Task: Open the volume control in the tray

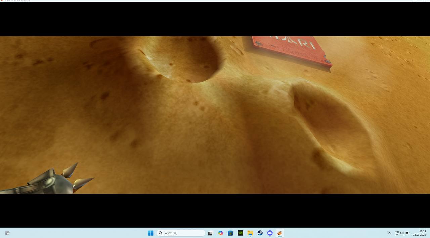Action: [402, 233]
